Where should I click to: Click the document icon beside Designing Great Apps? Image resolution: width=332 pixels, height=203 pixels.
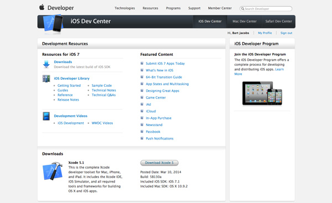click(x=142, y=91)
